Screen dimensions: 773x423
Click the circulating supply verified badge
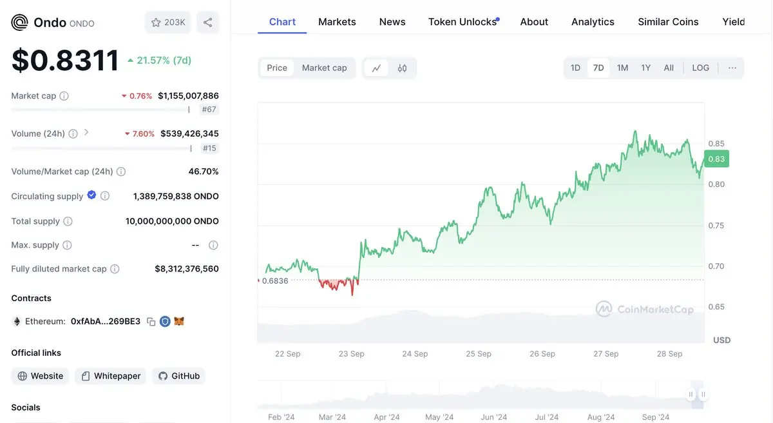coord(91,195)
